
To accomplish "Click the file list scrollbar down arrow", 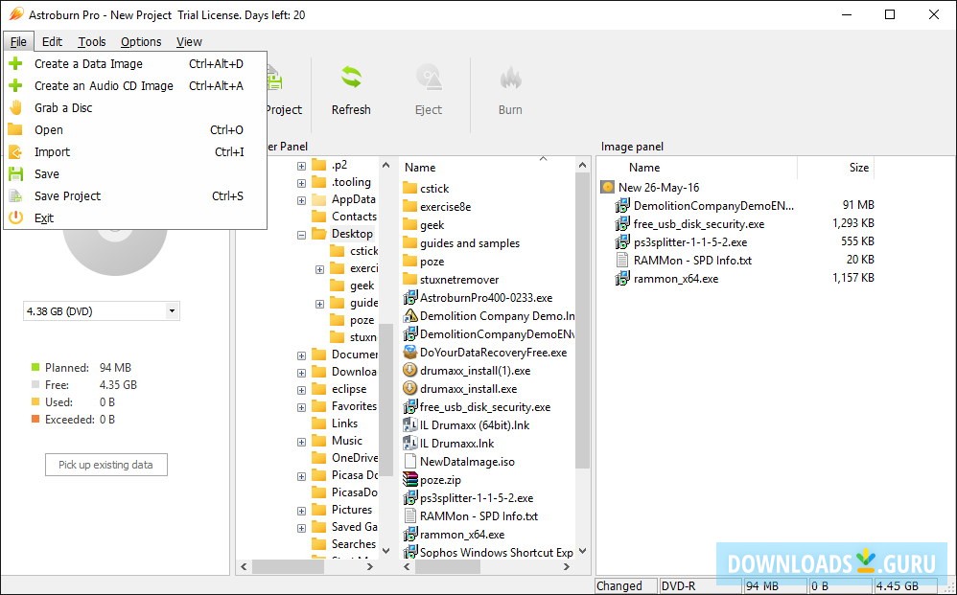I will point(581,550).
